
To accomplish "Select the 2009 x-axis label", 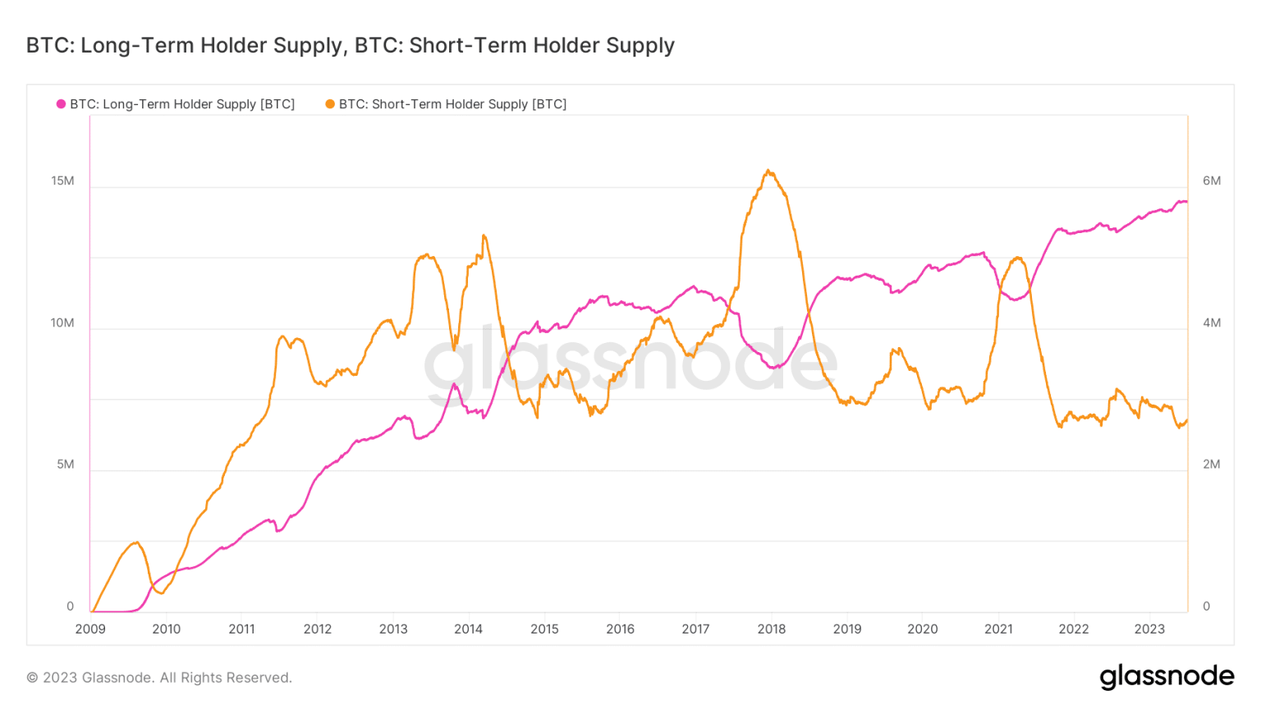I will [90, 629].
